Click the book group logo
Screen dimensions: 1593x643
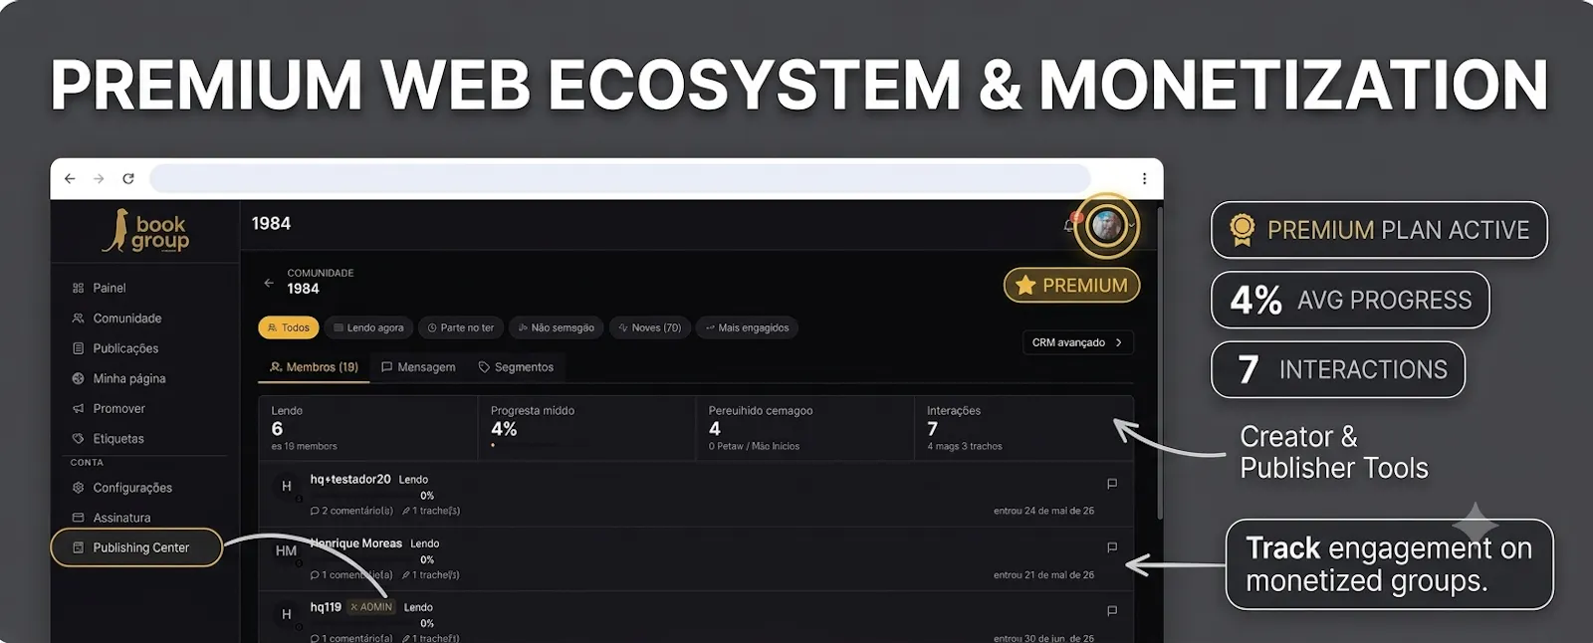pos(145,231)
